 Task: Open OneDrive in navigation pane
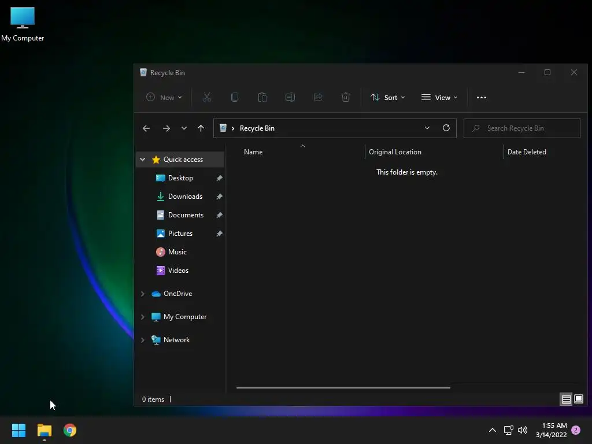pos(177,293)
